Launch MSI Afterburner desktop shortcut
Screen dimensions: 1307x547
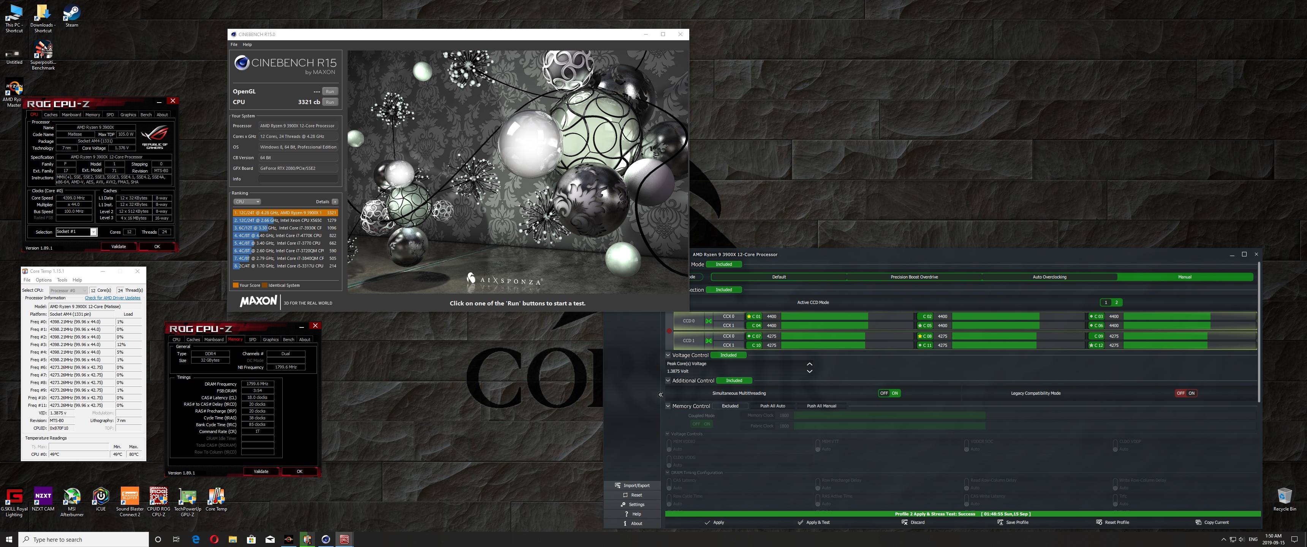72,502
